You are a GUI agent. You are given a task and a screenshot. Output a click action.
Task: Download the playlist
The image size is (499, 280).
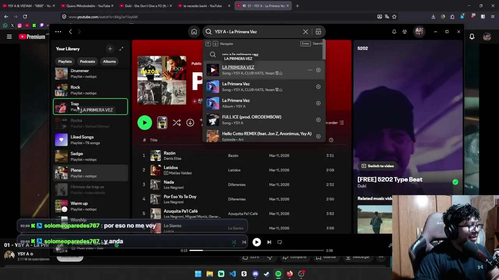[190, 123]
